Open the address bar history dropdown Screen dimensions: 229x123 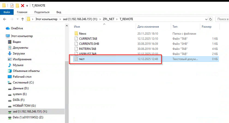click(x=206, y=19)
